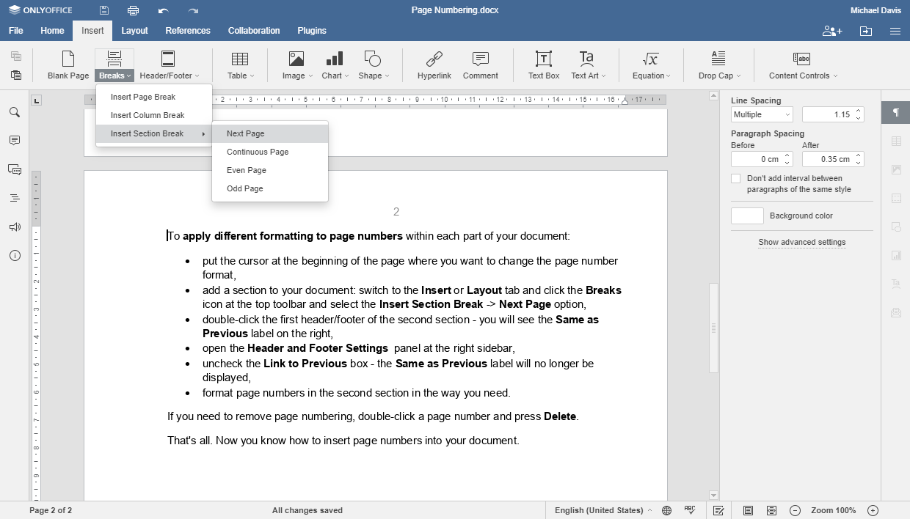Open the Shape dropdown

pos(374,76)
